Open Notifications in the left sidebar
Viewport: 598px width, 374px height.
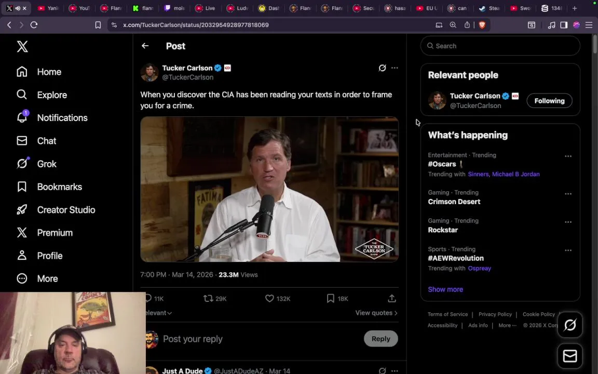click(62, 118)
